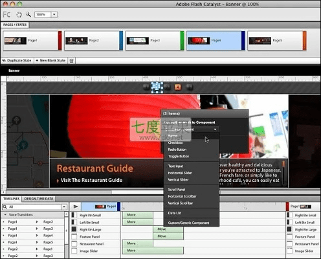Image resolution: width=321 pixels, height=259 pixels.
Task: Select the Move effect bar for Feature Panel
Action: click(x=168, y=236)
